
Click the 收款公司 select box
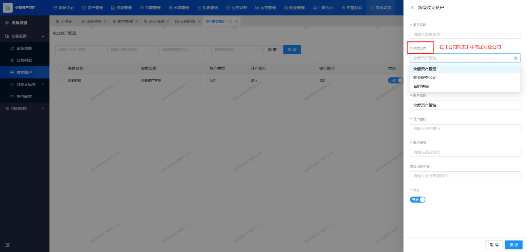[x=465, y=58]
